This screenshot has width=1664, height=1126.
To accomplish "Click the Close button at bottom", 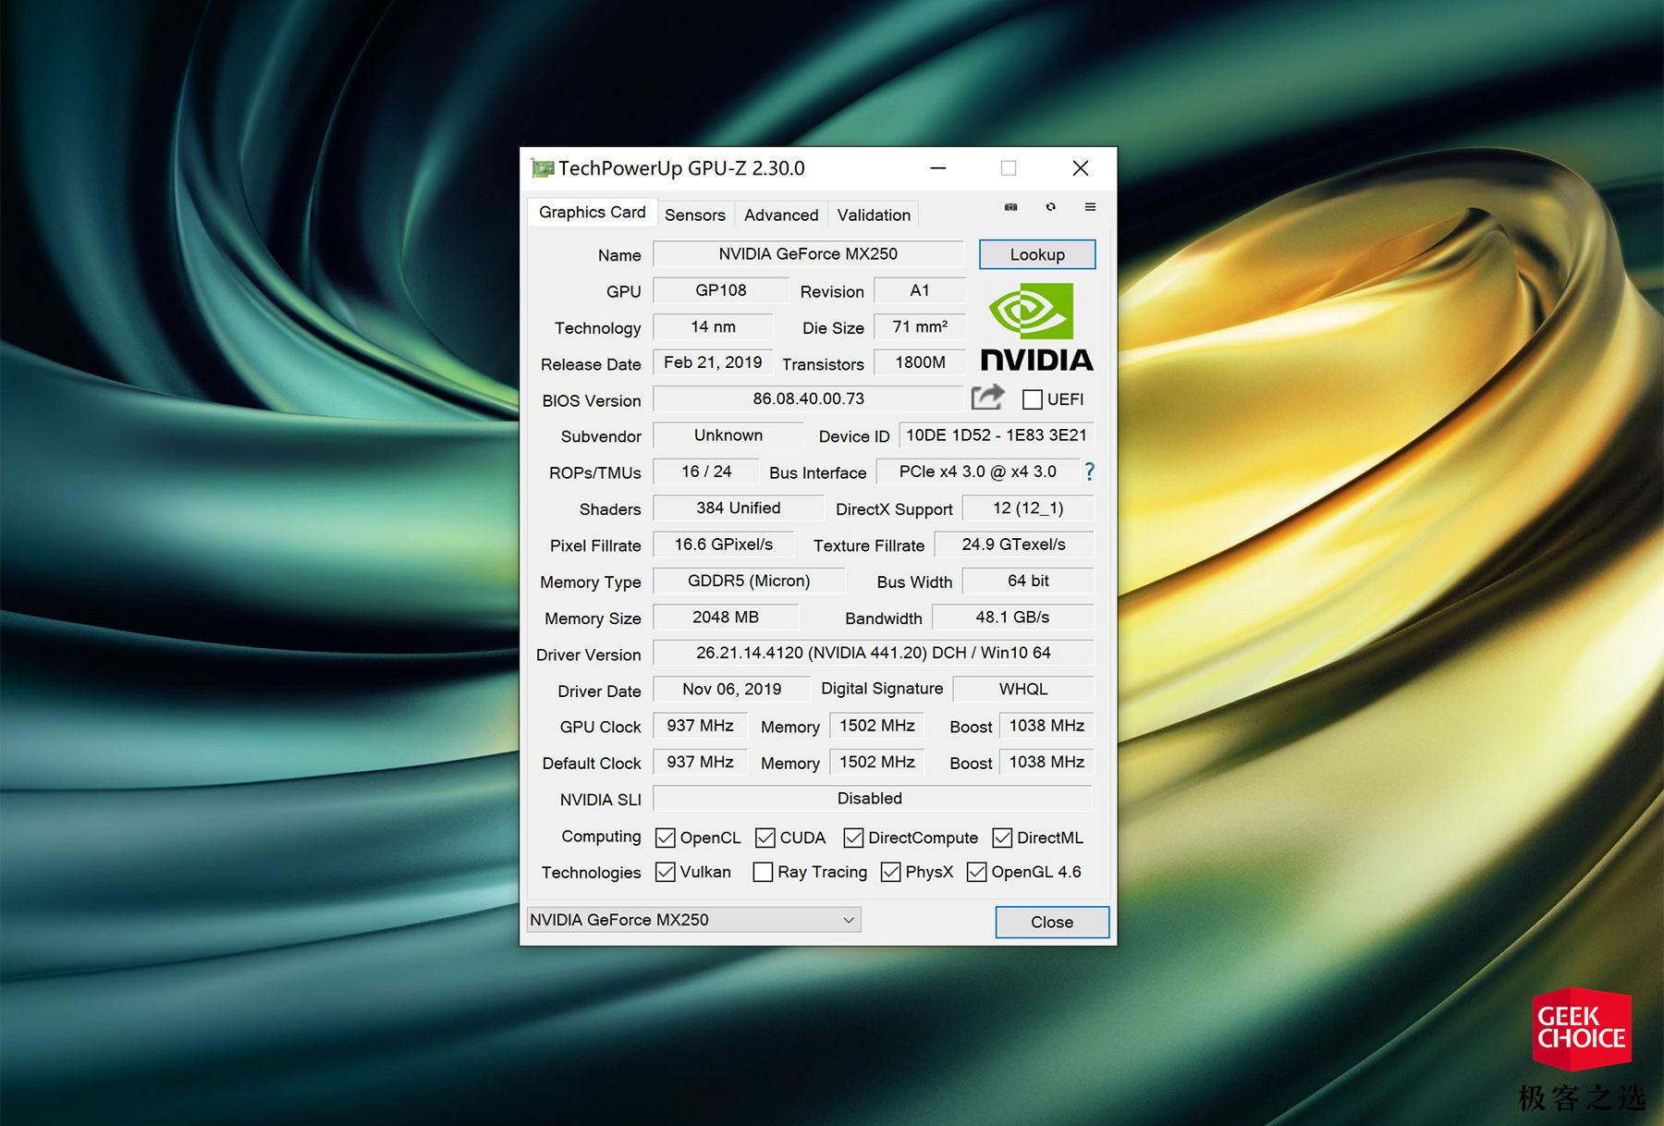I will tap(1051, 922).
